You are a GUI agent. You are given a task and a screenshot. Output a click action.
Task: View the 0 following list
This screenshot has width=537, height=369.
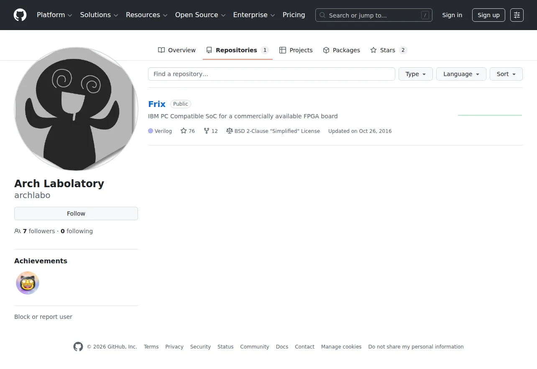[x=77, y=231]
